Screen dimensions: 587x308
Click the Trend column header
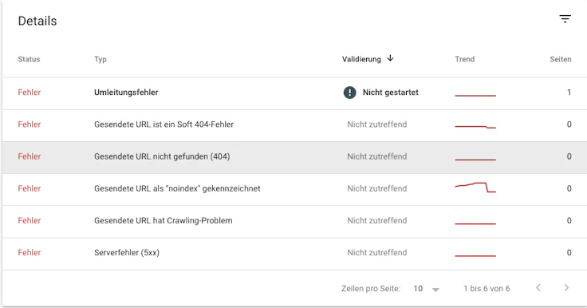[x=465, y=59]
